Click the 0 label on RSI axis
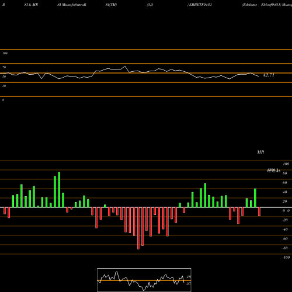This screenshot has height=292, width=292. coord(3,100)
